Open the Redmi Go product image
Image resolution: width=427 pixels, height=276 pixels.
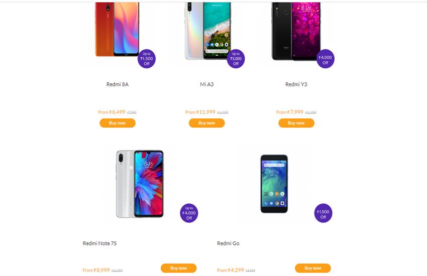274,184
